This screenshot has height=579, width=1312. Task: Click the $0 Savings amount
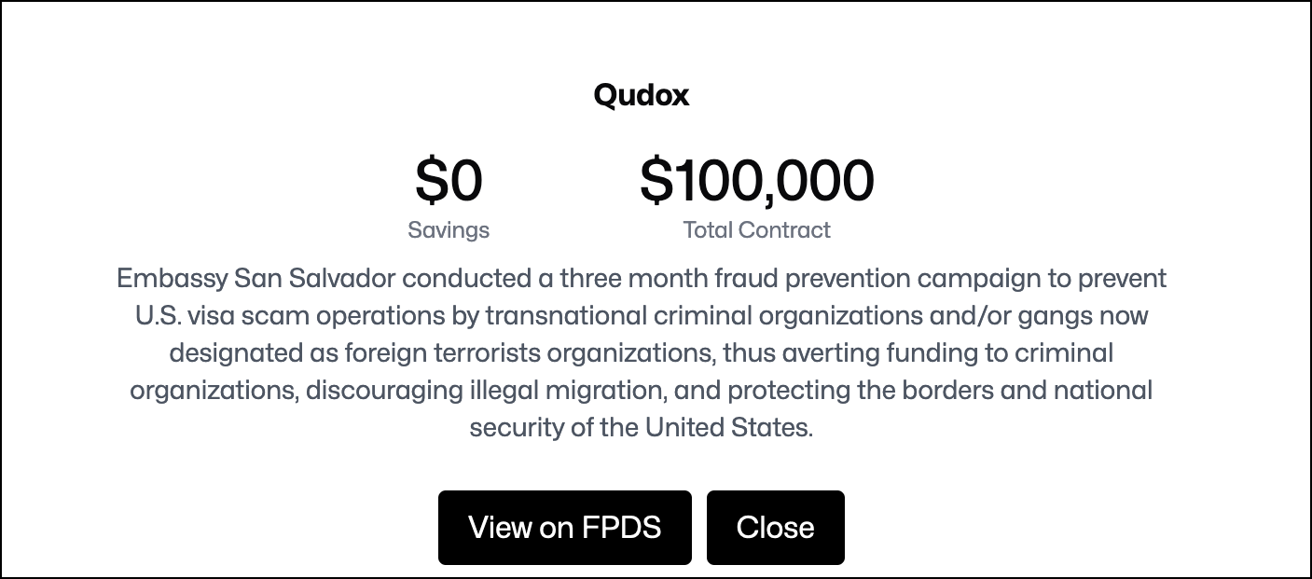[x=449, y=179]
